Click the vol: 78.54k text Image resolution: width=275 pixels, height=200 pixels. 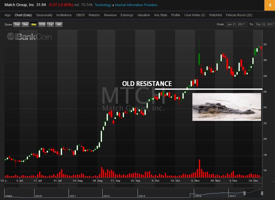[x=83, y=5]
